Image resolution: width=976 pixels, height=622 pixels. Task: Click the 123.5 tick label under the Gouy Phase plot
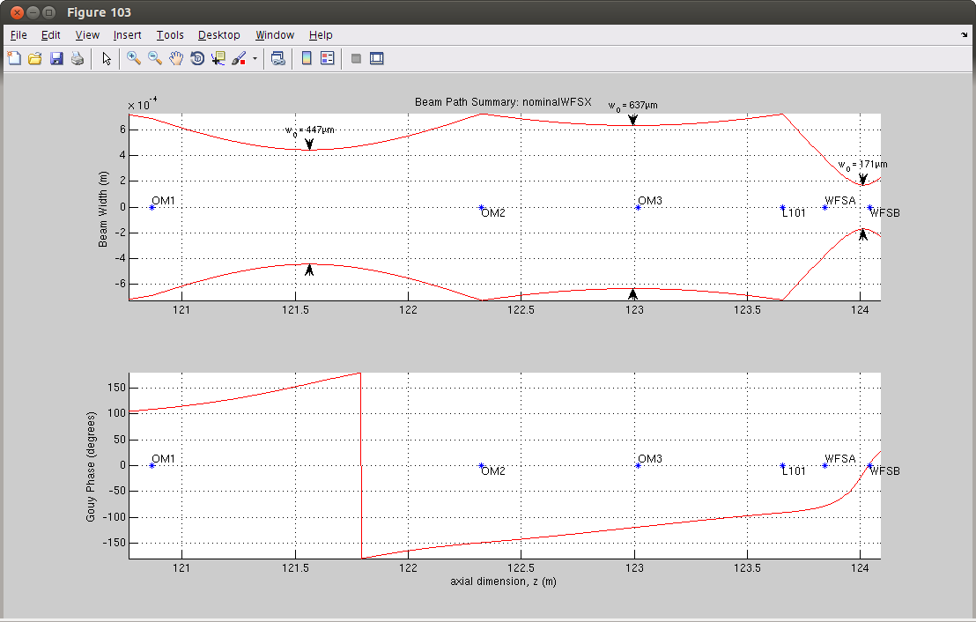747,568
